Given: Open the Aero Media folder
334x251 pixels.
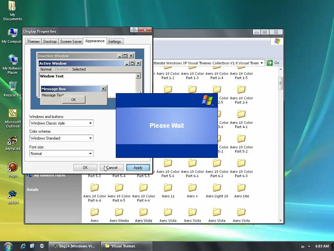Looking at the screenshot, I should [x=119, y=215].
